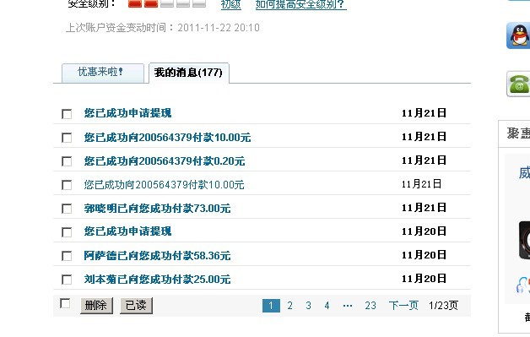Go to 下一页 next page
This screenshot has height=337, width=530.
tap(403, 306)
